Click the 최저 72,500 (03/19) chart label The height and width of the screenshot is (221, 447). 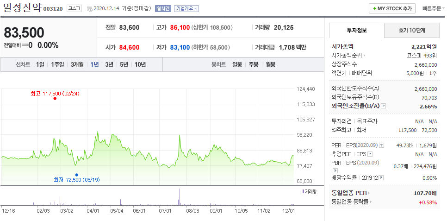77,180
